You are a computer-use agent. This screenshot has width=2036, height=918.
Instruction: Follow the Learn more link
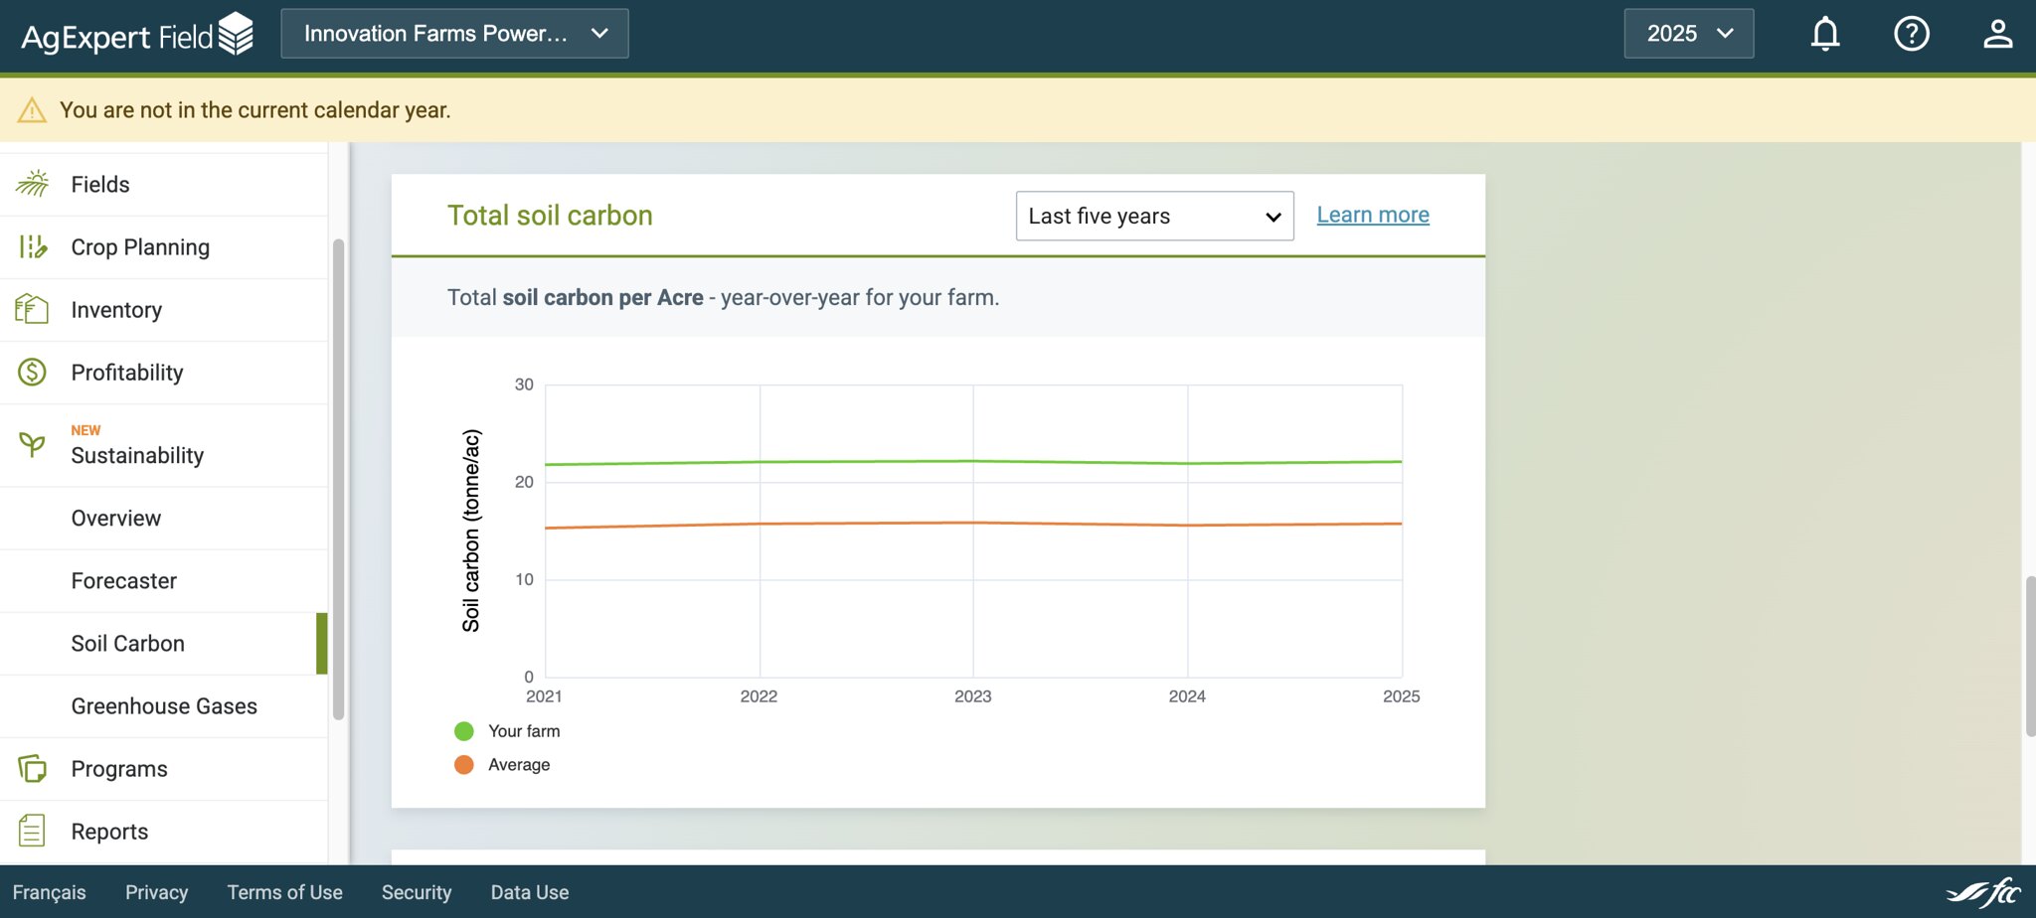tap(1373, 215)
